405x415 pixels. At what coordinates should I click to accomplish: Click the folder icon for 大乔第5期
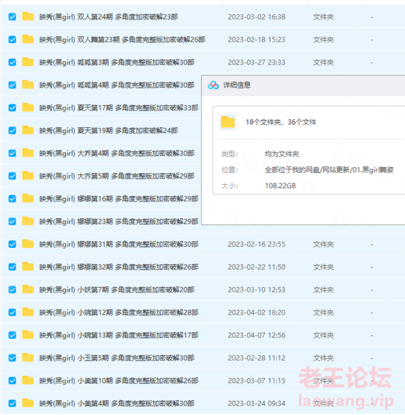[28, 176]
